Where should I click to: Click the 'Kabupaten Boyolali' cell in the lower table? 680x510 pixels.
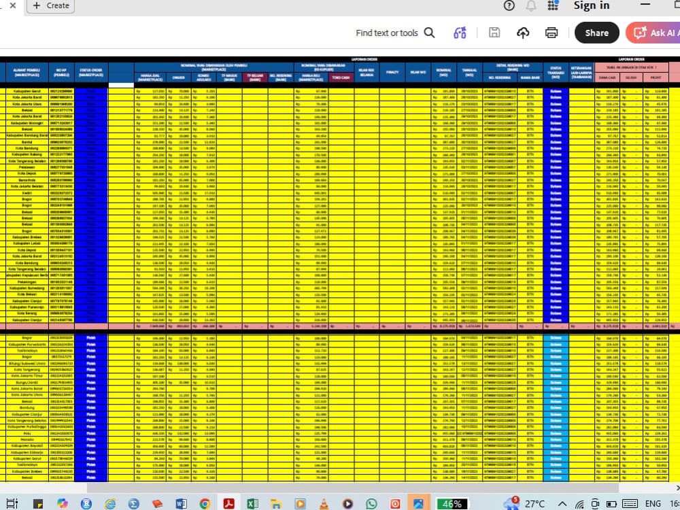click(x=27, y=446)
